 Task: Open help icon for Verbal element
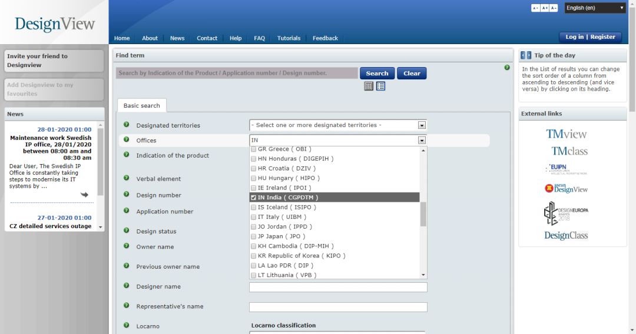[126, 178]
